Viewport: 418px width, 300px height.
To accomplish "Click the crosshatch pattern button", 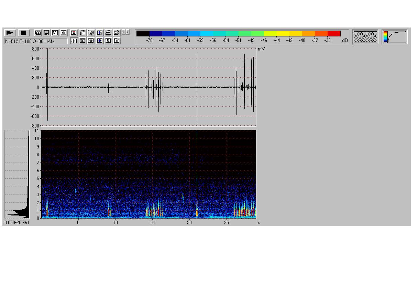I will click(365, 37).
